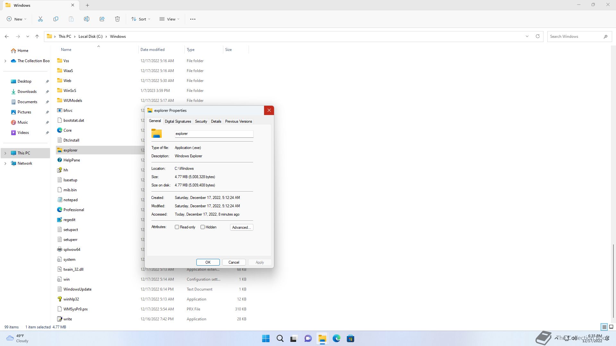The image size is (616, 346).
Task: Open taskbar Search icon
Action: (280, 339)
